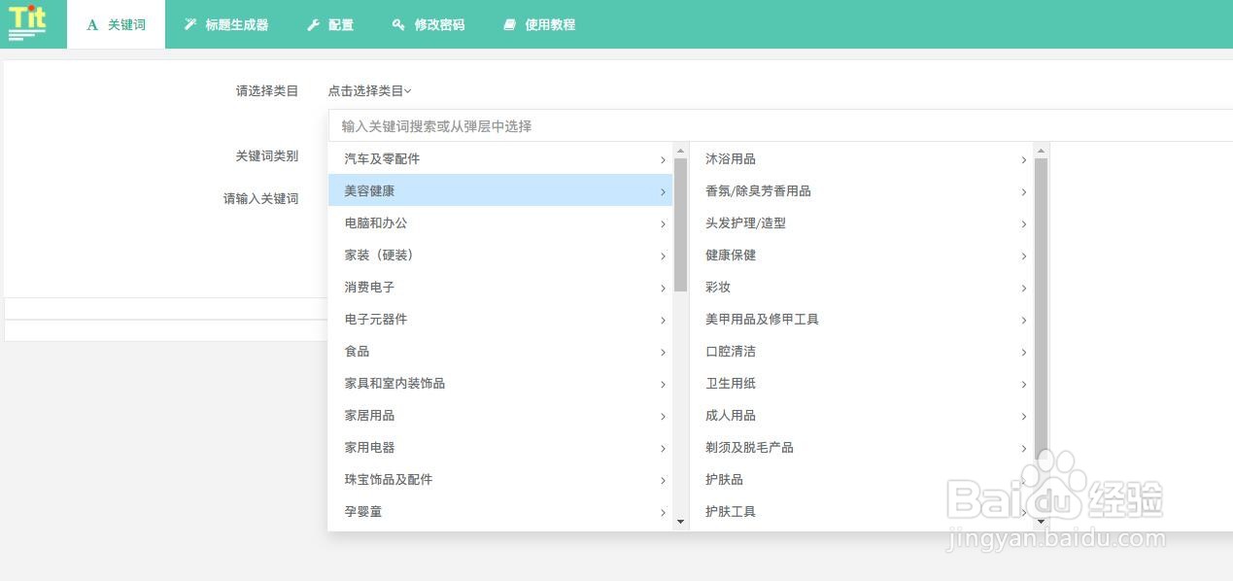Click the key icon beside 修改密码
The image size is (1233, 581).
click(x=398, y=25)
